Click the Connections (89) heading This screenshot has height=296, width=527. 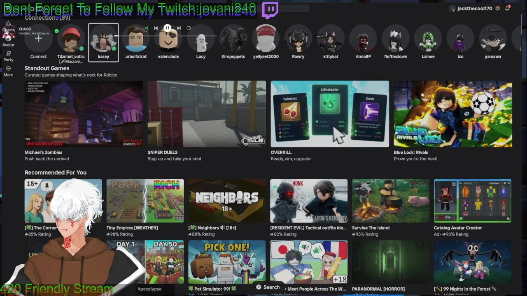pyautogui.click(x=47, y=18)
